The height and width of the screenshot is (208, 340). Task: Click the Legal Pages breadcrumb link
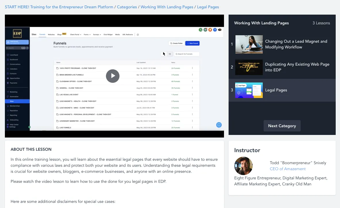[x=208, y=7]
